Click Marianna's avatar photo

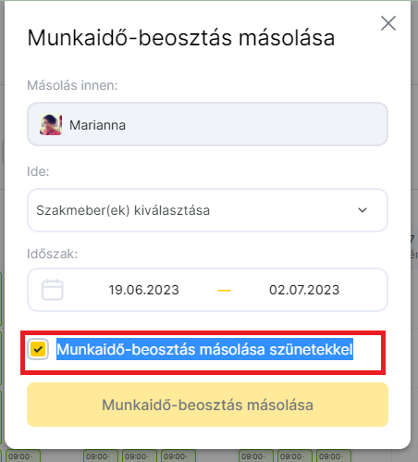[x=51, y=124]
